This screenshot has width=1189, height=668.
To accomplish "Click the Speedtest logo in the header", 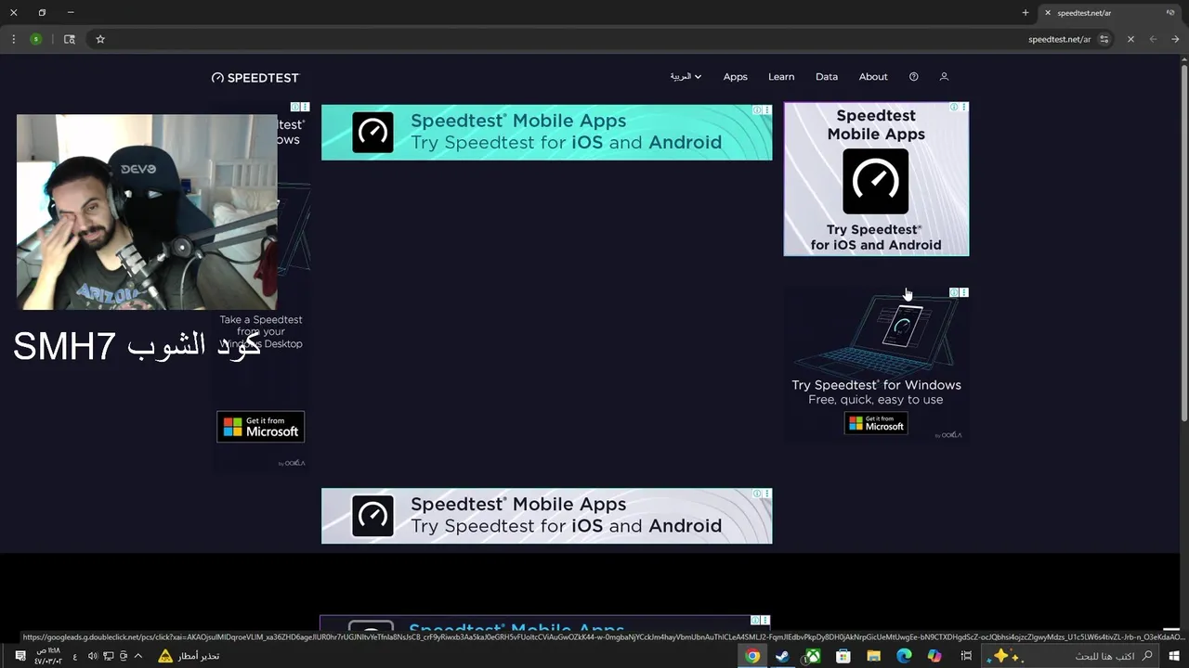I will [255, 78].
